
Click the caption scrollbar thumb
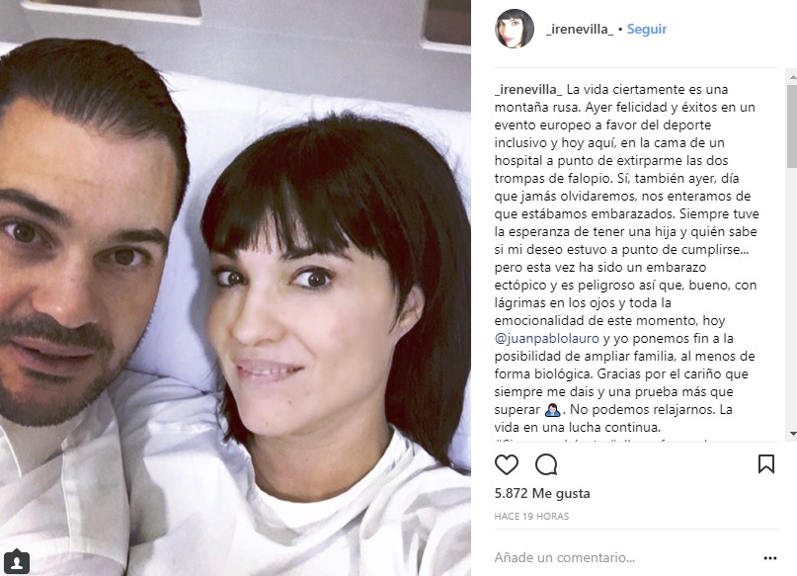click(x=792, y=126)
